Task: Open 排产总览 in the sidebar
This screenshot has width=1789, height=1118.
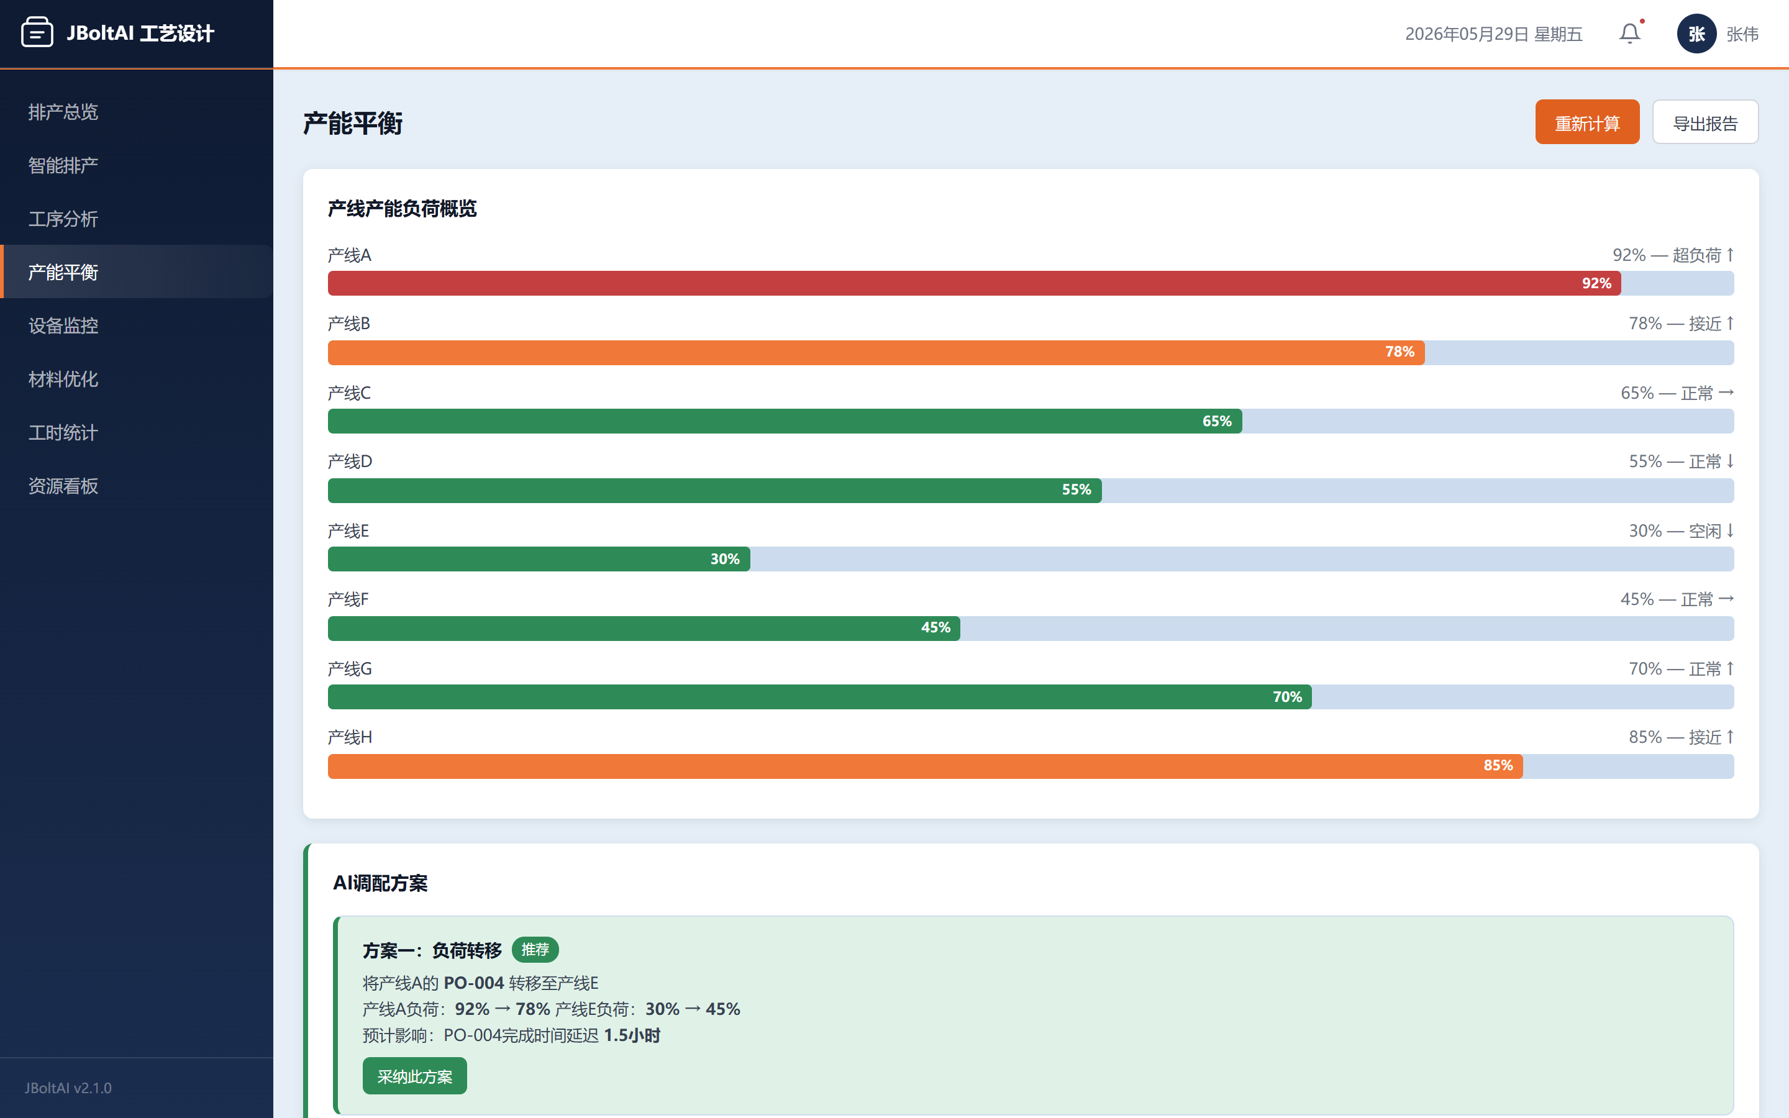Action: (137, 112)
